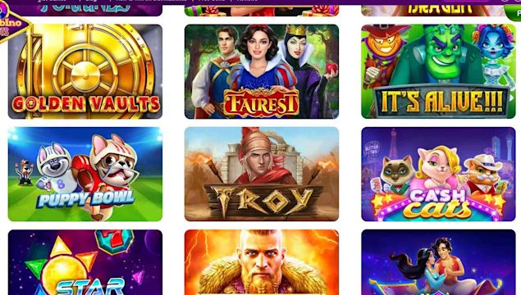This screenshot has width=521, height=295.
Task: Select the partially visible Fortunes game tile
Action: point(85,10)
